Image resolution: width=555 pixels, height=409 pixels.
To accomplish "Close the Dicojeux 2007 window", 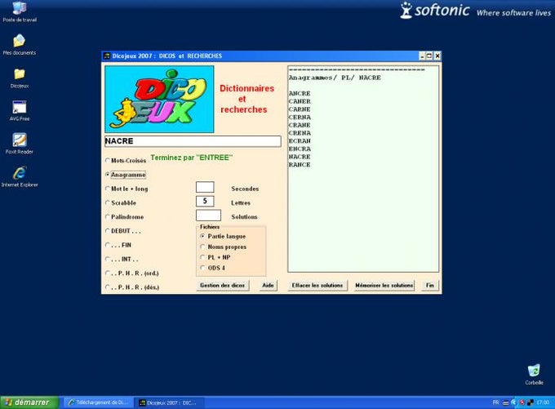I will (437, 56).
